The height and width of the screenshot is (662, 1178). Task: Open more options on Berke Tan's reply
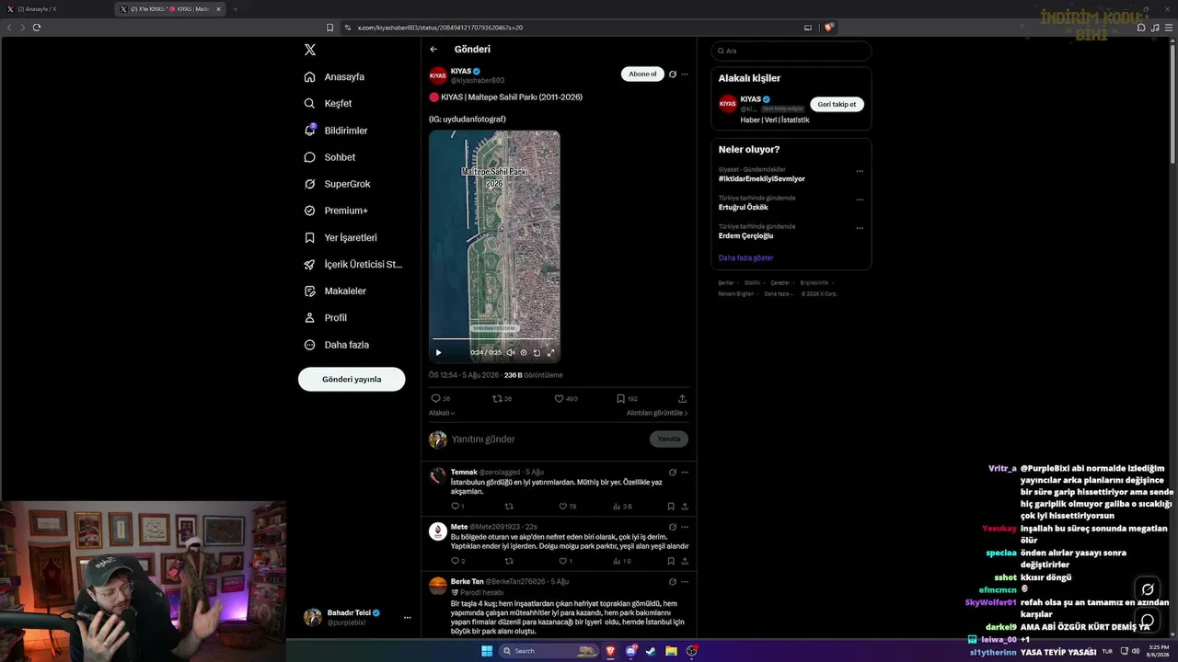685,582
